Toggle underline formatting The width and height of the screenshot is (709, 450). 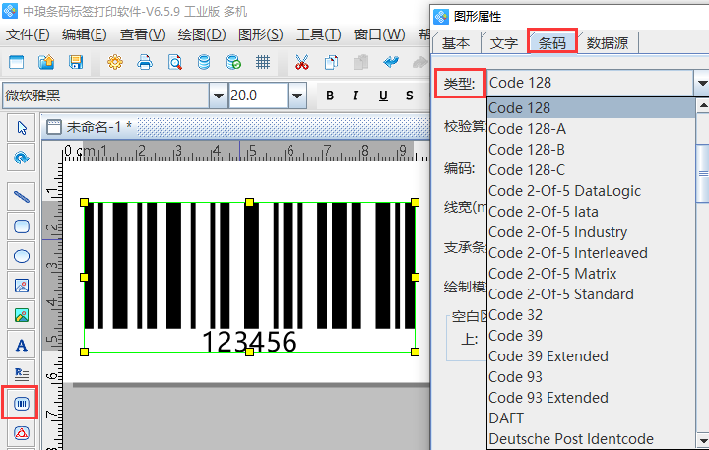(383, 96)
